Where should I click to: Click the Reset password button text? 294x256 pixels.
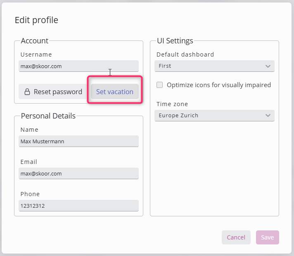coord(58,92)
